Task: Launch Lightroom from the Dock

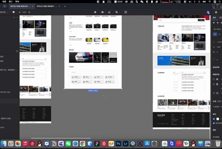Action: 126,144
